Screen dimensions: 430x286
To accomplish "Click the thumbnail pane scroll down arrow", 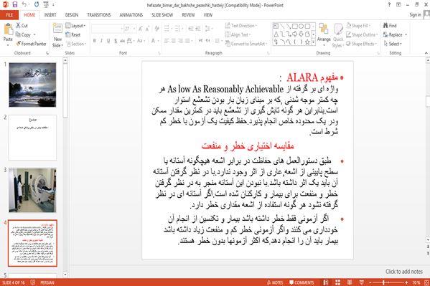I will 65,275.
